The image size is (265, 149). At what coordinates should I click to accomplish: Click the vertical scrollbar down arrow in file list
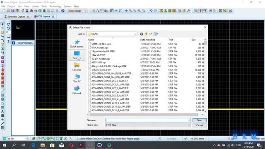[205, 111]
